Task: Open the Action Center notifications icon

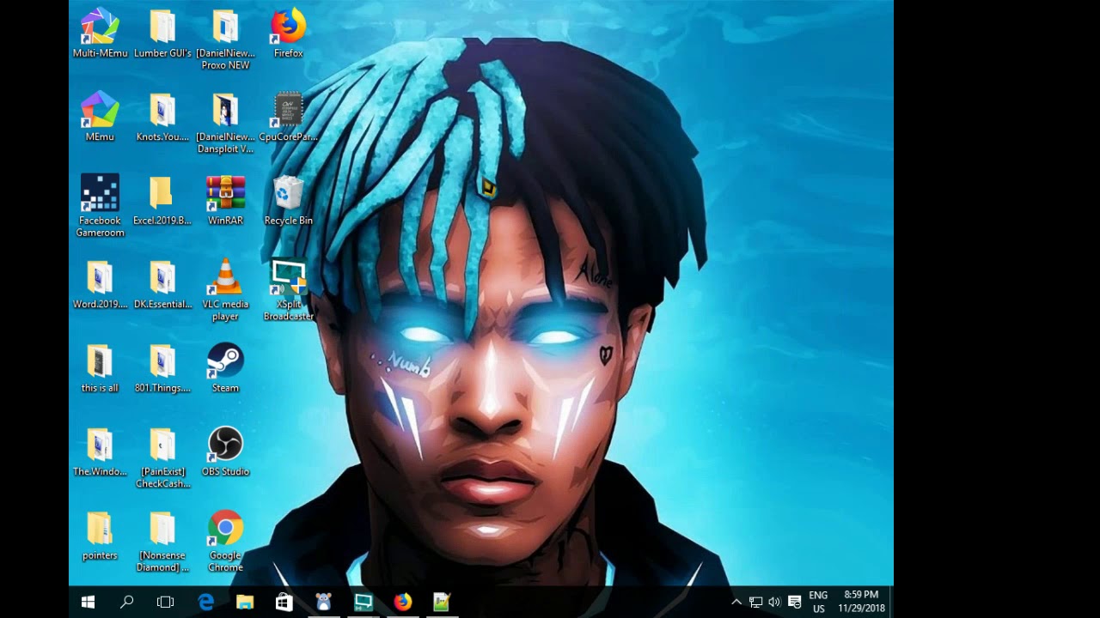Action: (x=795, y=602)
